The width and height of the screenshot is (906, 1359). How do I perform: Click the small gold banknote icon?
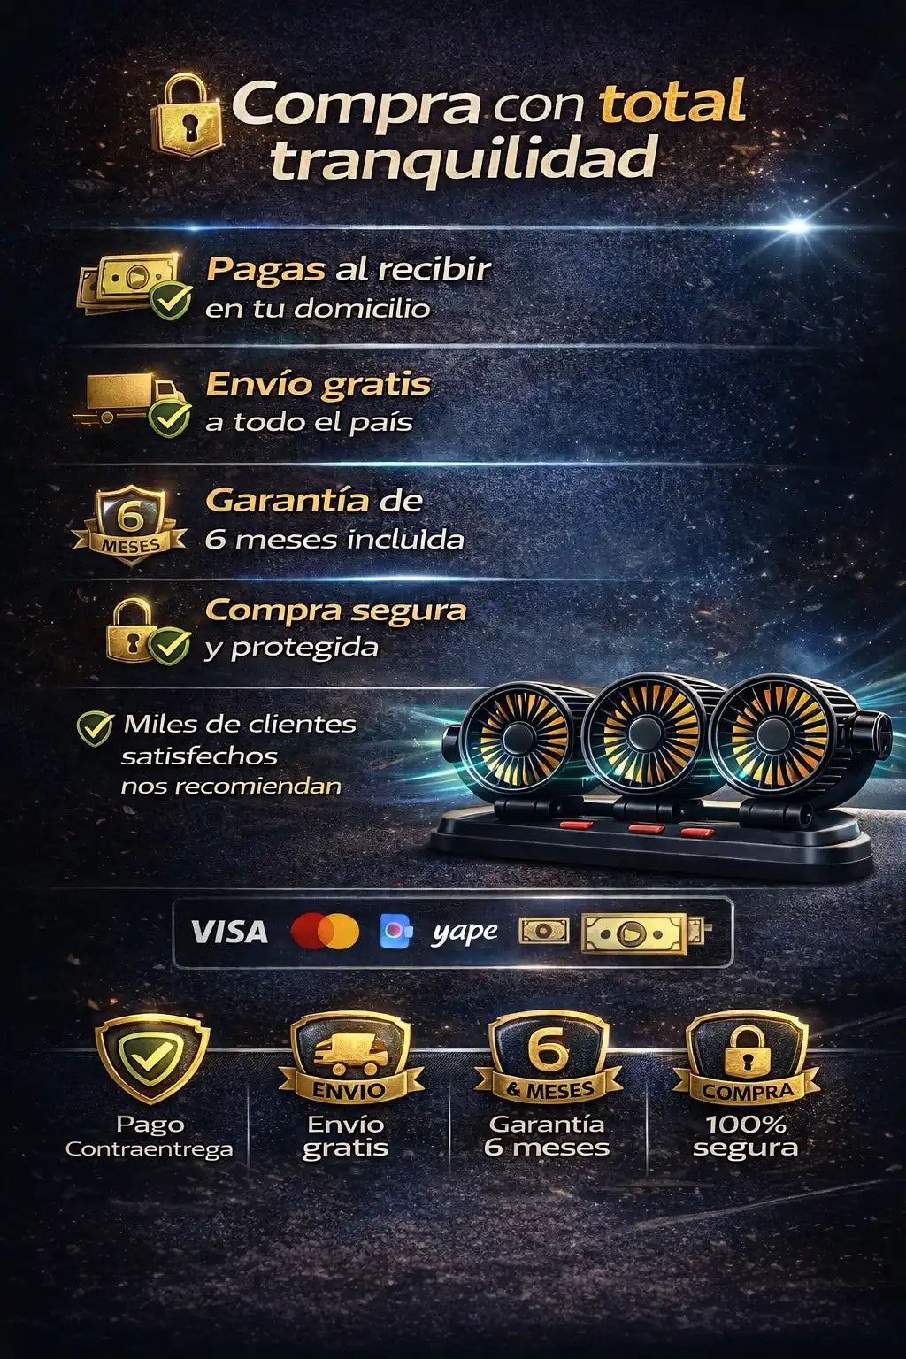click(x=543, y=931)
